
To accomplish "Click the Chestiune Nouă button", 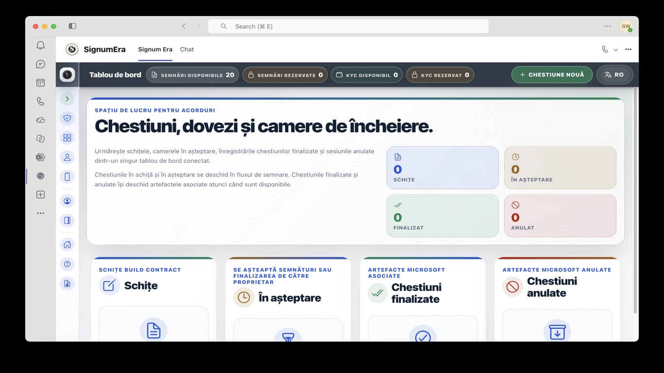I will 552,75.
